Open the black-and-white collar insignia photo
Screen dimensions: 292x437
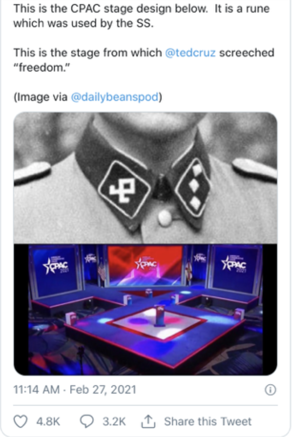tap(145, 178)
